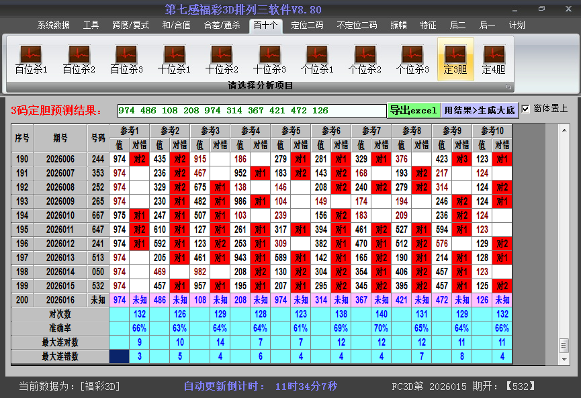Select the 十位杀3 analysis icon
The image size is (581, 398).
pyautogui.click(x=269, y=54)
